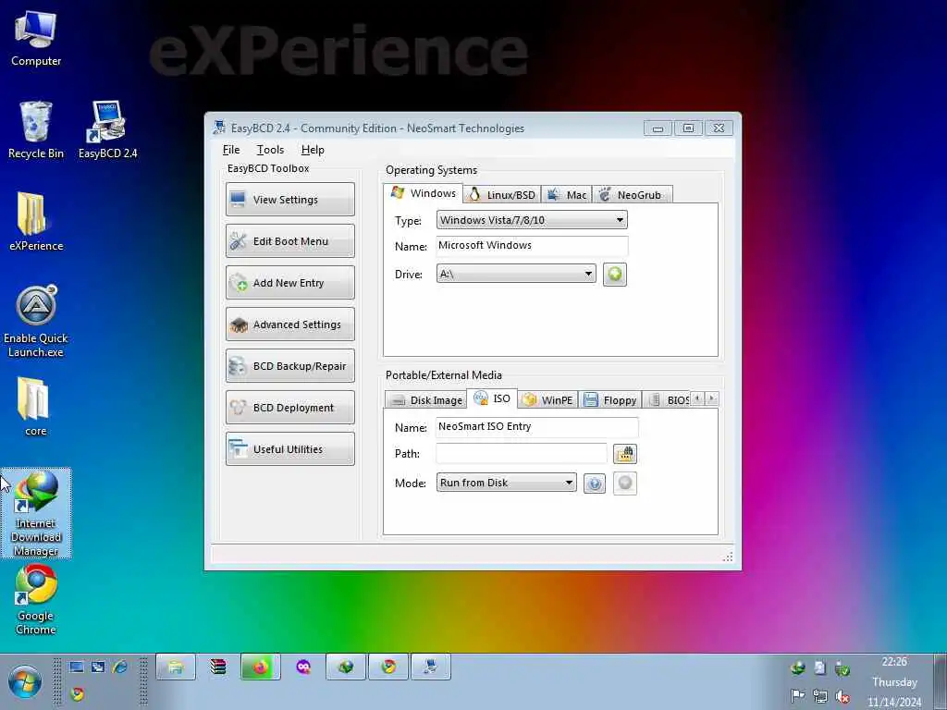Click the IDM icon in system tray
This screenshot has height=710, width=947.
[x=798, y=667]
